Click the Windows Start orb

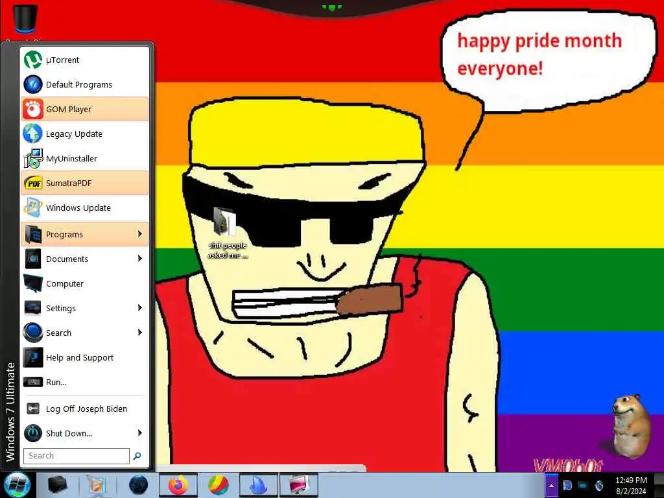coord(17,485)
